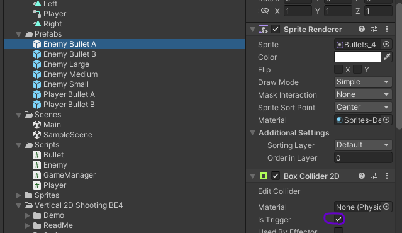Click the Scale X input field

tap(298, 11)
